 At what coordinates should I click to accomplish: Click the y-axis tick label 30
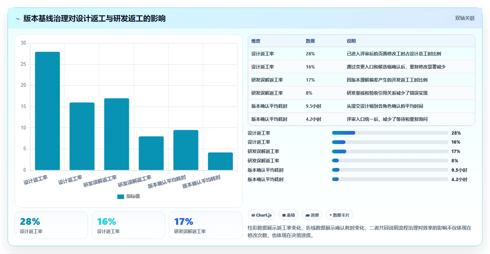point(23,43)
